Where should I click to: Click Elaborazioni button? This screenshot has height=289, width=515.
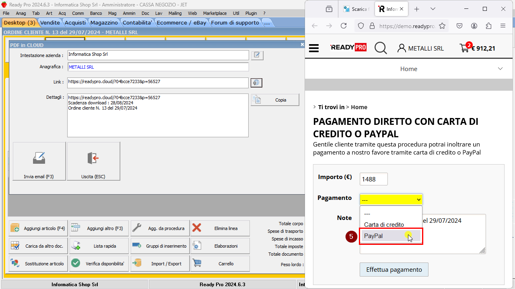point(220,246)
